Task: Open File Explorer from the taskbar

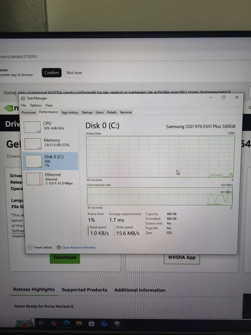Action: (79, 324)
